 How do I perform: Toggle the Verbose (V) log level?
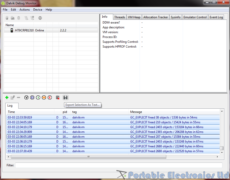click(26, 97)
